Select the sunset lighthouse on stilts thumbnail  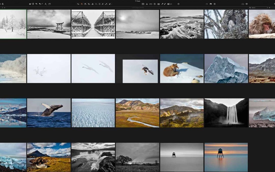(x=226, y=157)
